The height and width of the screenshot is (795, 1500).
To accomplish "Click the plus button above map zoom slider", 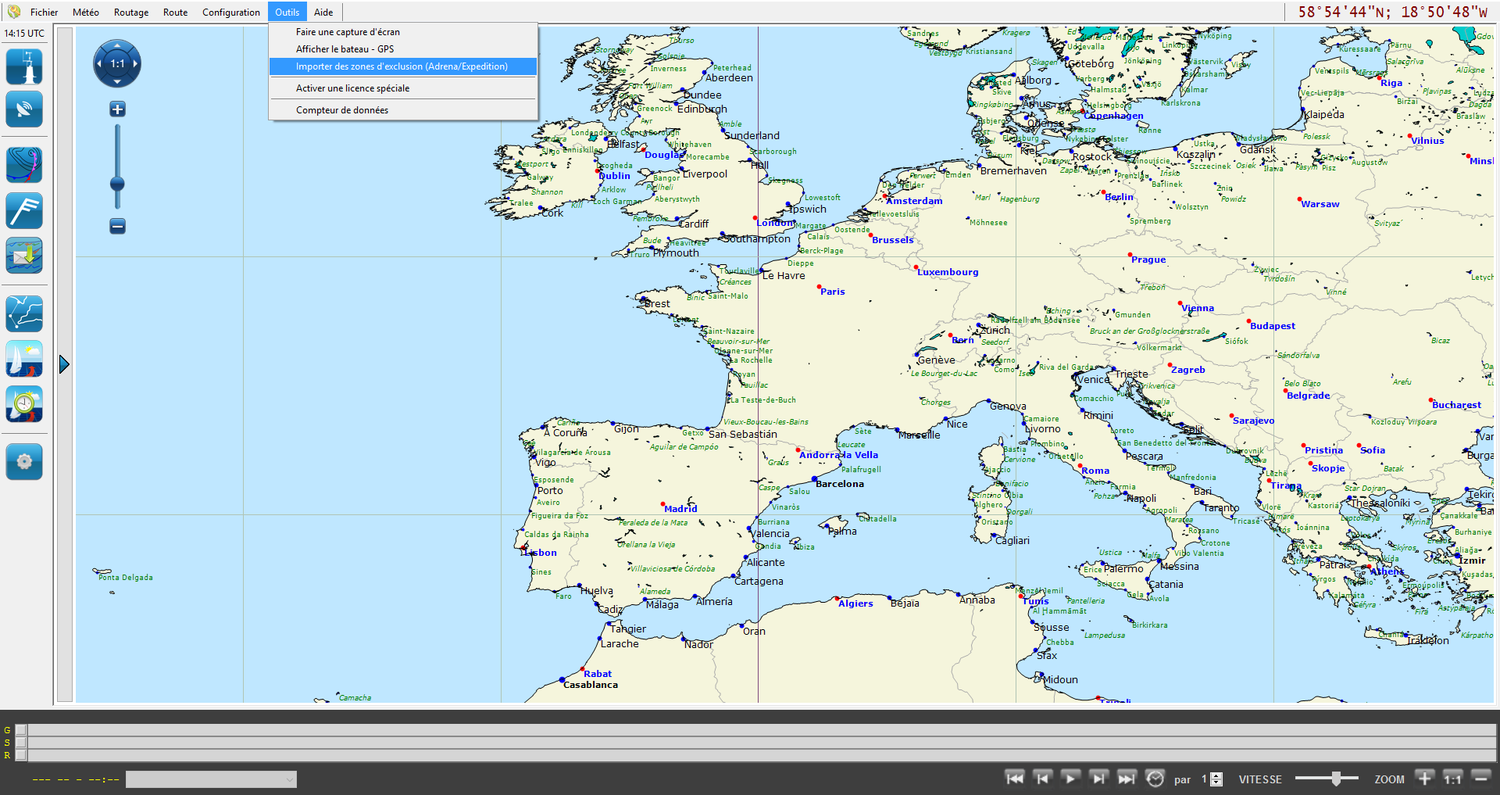I will [x=117, y=109].
